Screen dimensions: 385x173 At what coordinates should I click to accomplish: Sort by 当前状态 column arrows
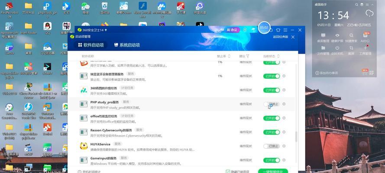click(278, 56)
